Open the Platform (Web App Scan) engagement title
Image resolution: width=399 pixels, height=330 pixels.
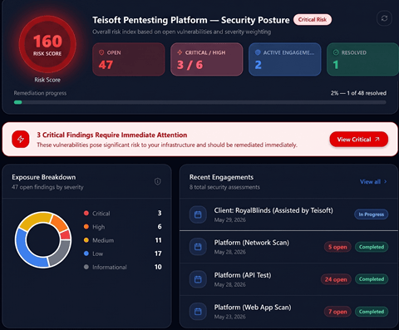pos(253,308)
